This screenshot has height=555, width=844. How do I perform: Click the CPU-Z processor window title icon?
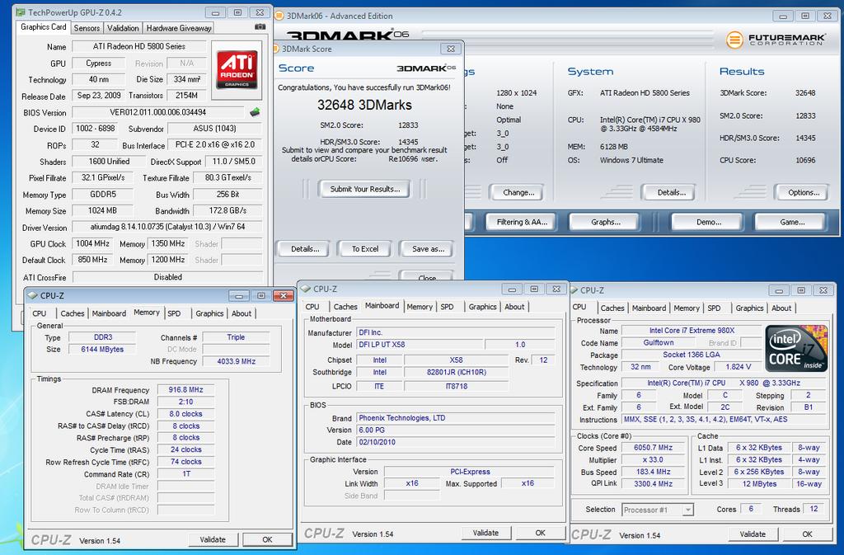point(574,289)
